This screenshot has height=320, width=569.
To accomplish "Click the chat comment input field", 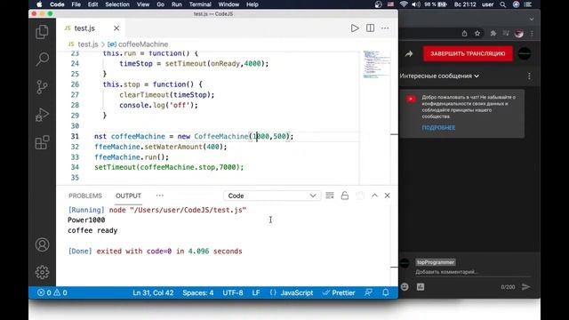I will click(x=472, y=272).
